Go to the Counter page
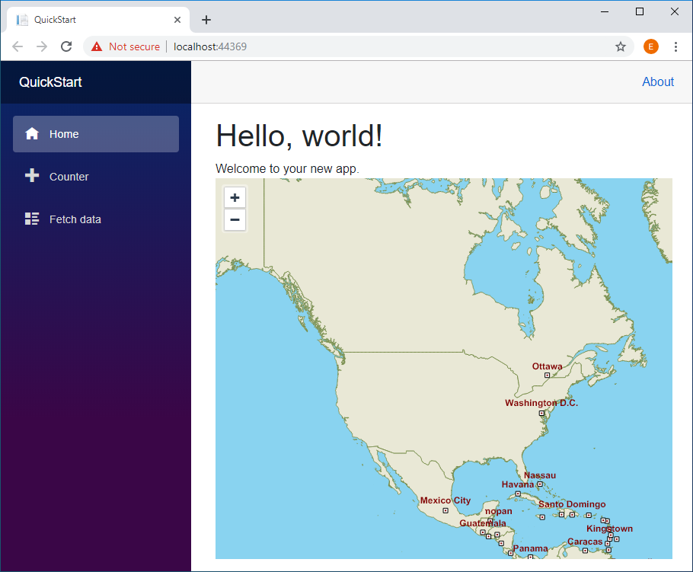This screenshot has width=693, height=572. [96, 177]
